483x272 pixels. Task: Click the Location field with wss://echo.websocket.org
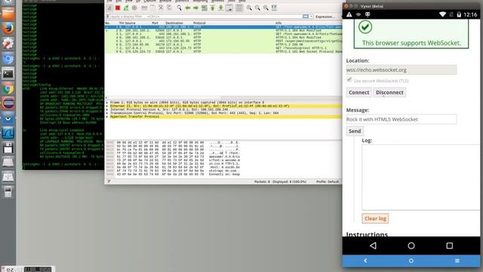401,70
